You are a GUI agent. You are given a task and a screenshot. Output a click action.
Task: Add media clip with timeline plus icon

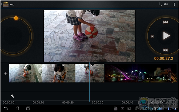tap(5, 73)
